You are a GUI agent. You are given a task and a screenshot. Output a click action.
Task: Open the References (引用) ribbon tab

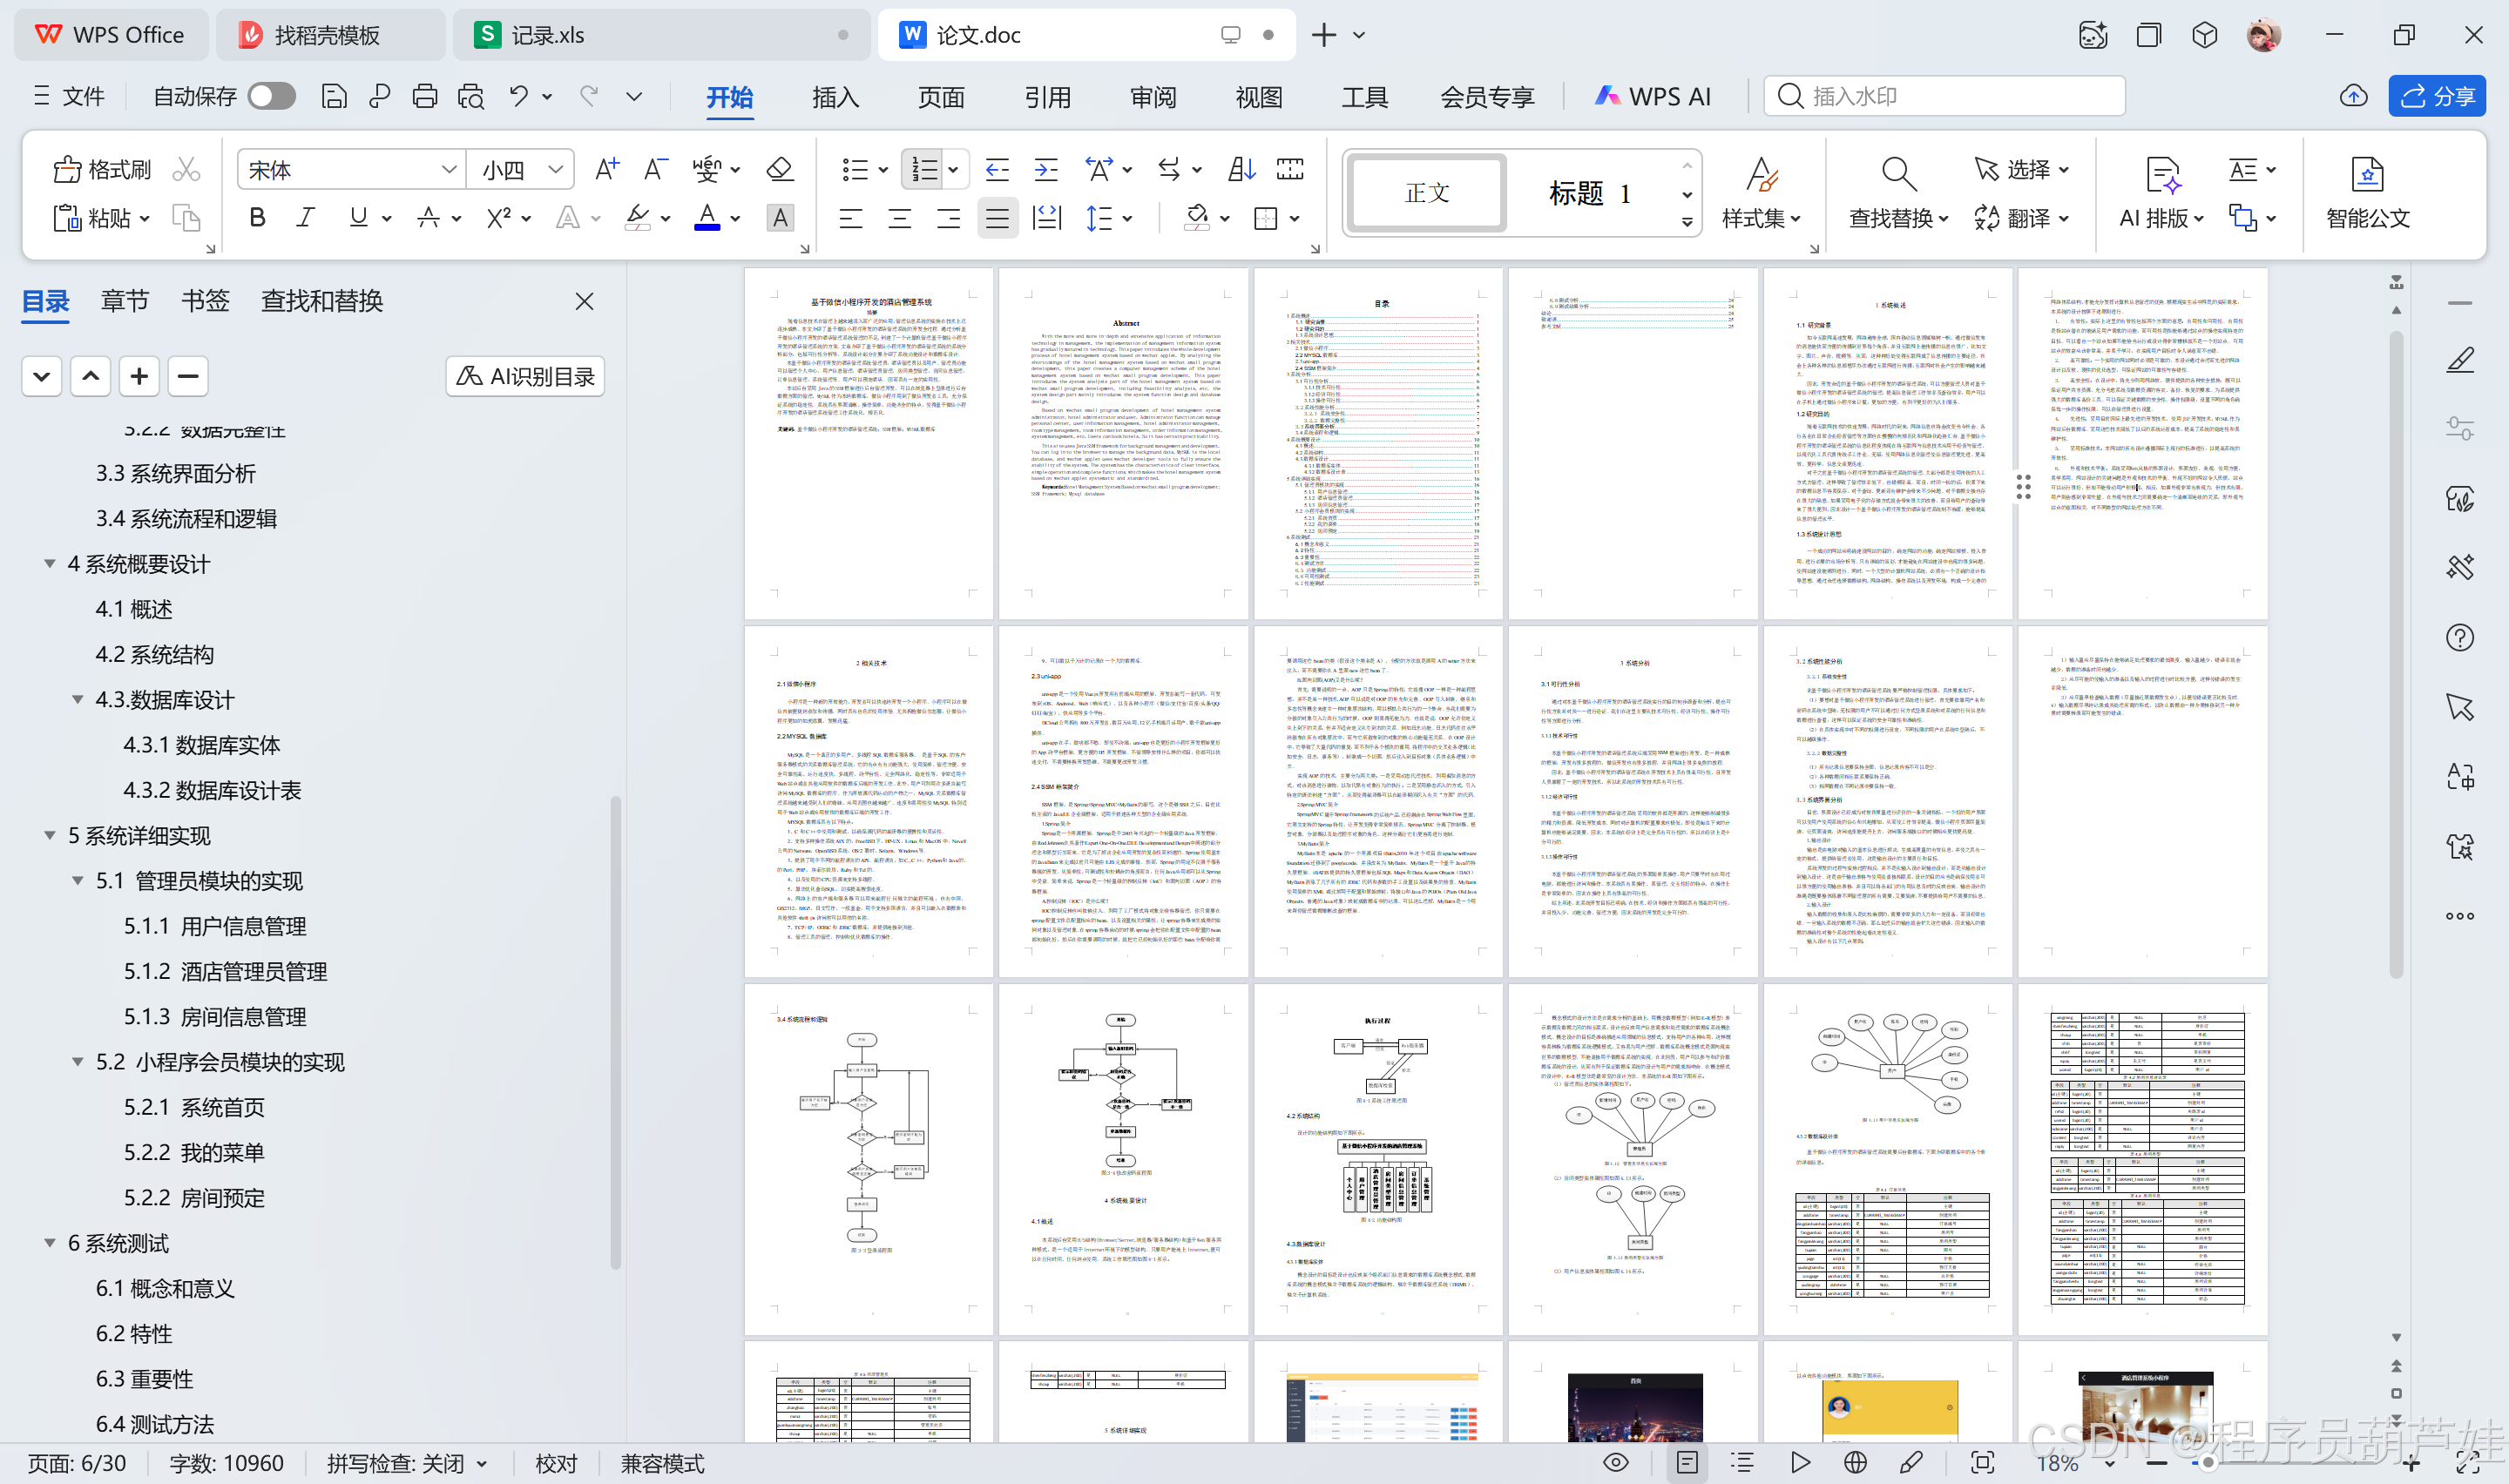pos(1047,97)
